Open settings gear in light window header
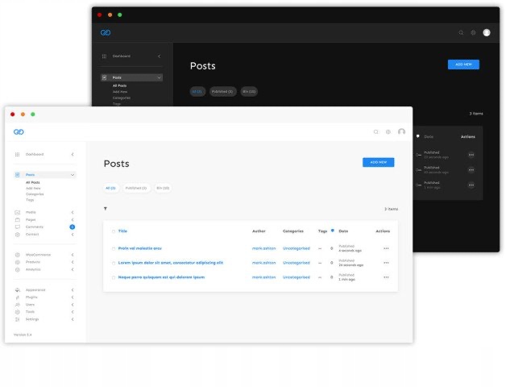 tap(388, 131)
